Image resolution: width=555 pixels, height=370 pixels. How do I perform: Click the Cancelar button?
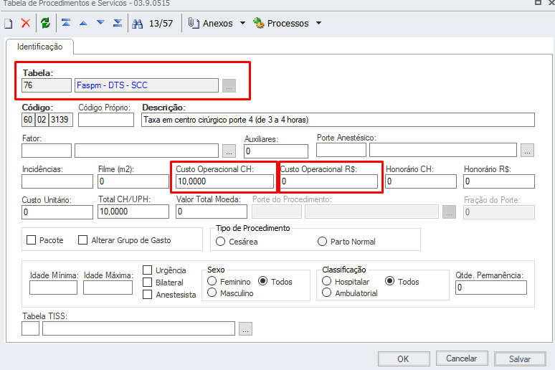(x=462, y=359)
